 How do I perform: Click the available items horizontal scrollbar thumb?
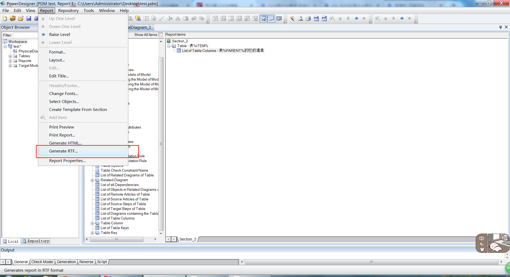click(117, 239)
